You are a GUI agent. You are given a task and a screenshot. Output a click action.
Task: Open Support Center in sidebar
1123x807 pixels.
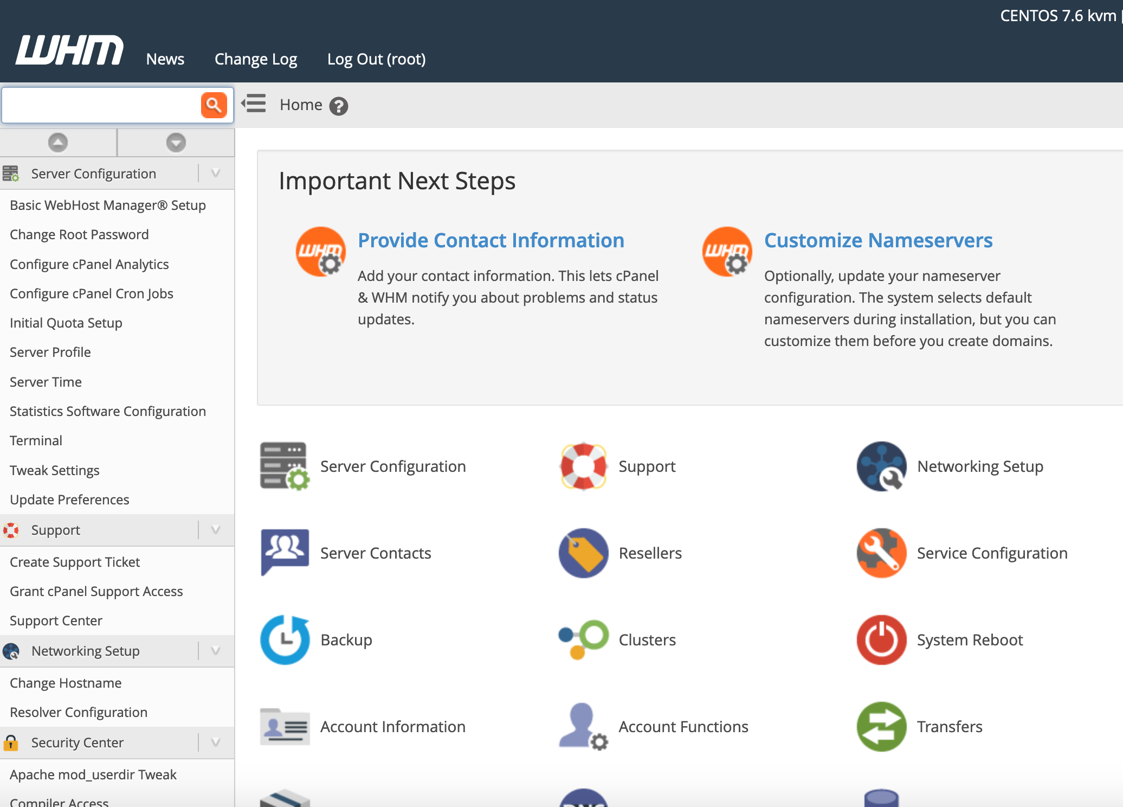point(56,620)
